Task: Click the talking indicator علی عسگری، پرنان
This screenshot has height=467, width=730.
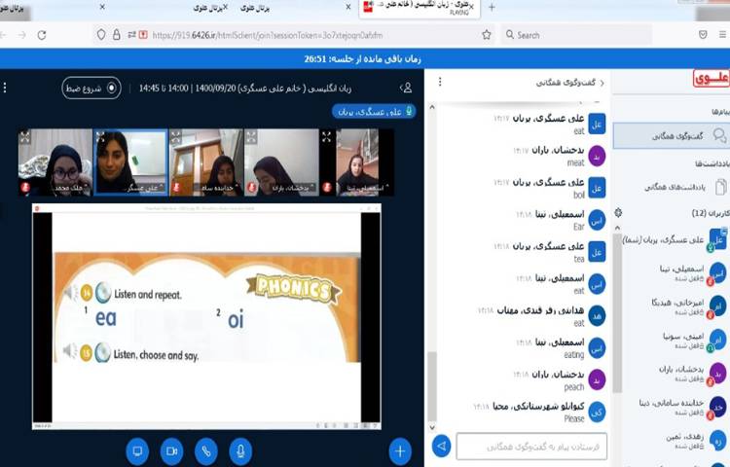Action: tap(375, 112)
